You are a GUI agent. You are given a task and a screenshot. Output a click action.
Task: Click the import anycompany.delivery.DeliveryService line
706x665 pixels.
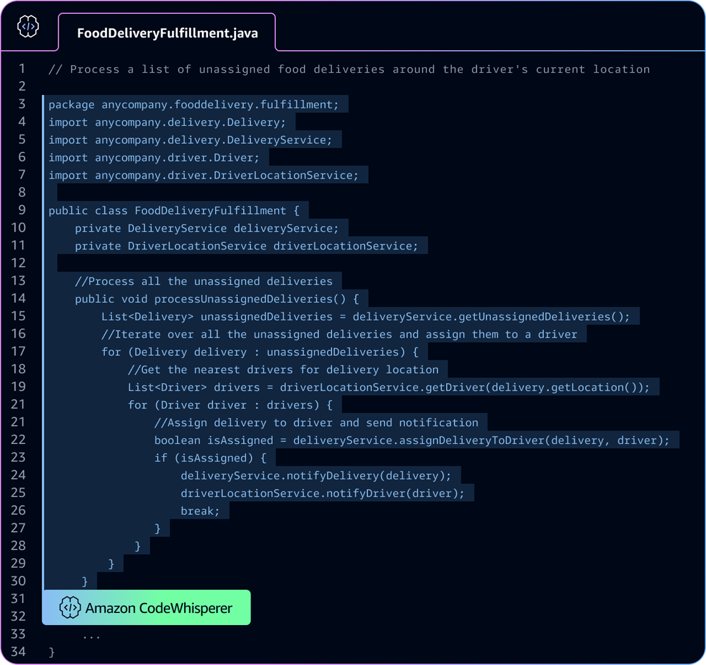(x=190, y=140)
